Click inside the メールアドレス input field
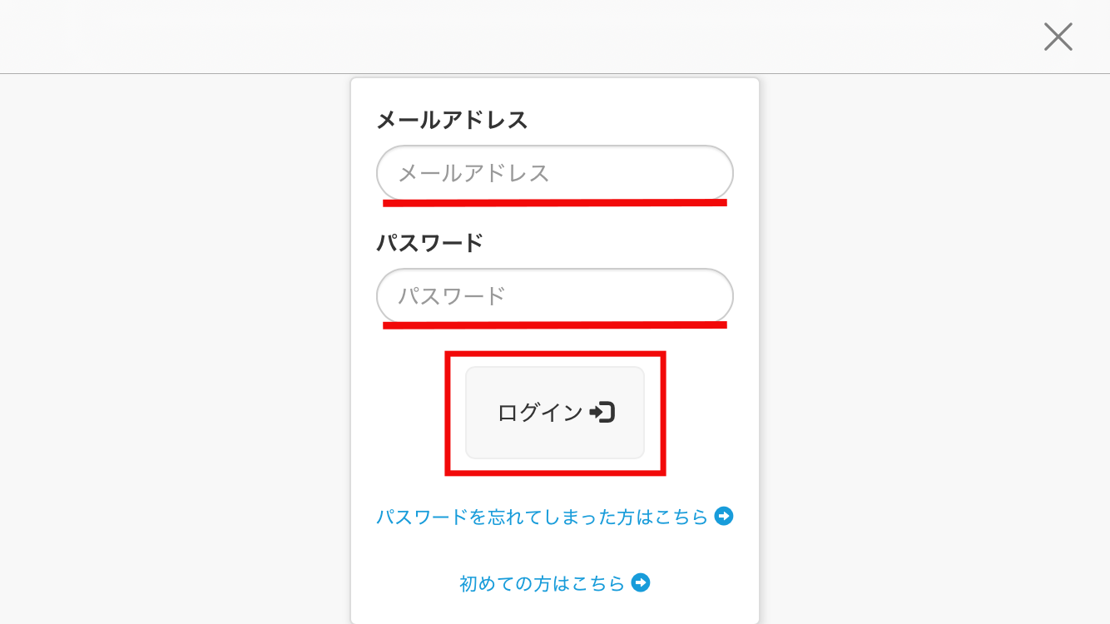Screen dimensions: 1110x624 (554, 172)
